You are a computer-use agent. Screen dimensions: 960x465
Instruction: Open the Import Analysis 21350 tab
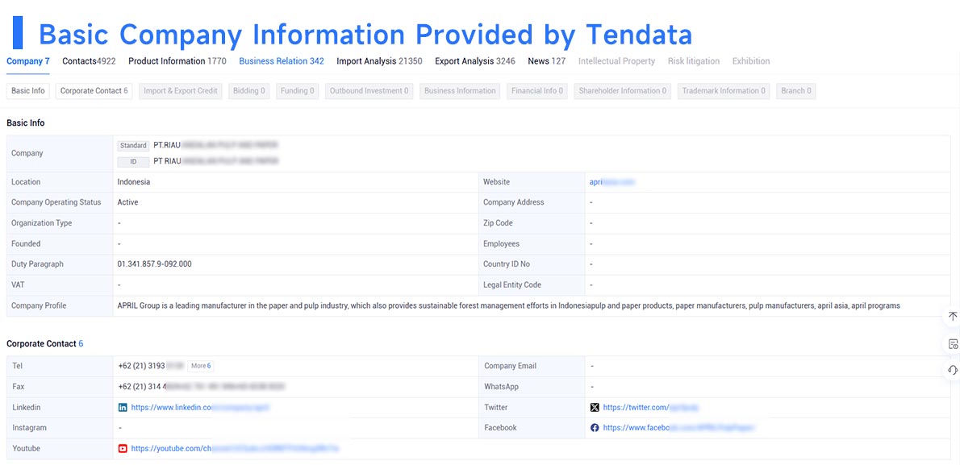[380, 61]
